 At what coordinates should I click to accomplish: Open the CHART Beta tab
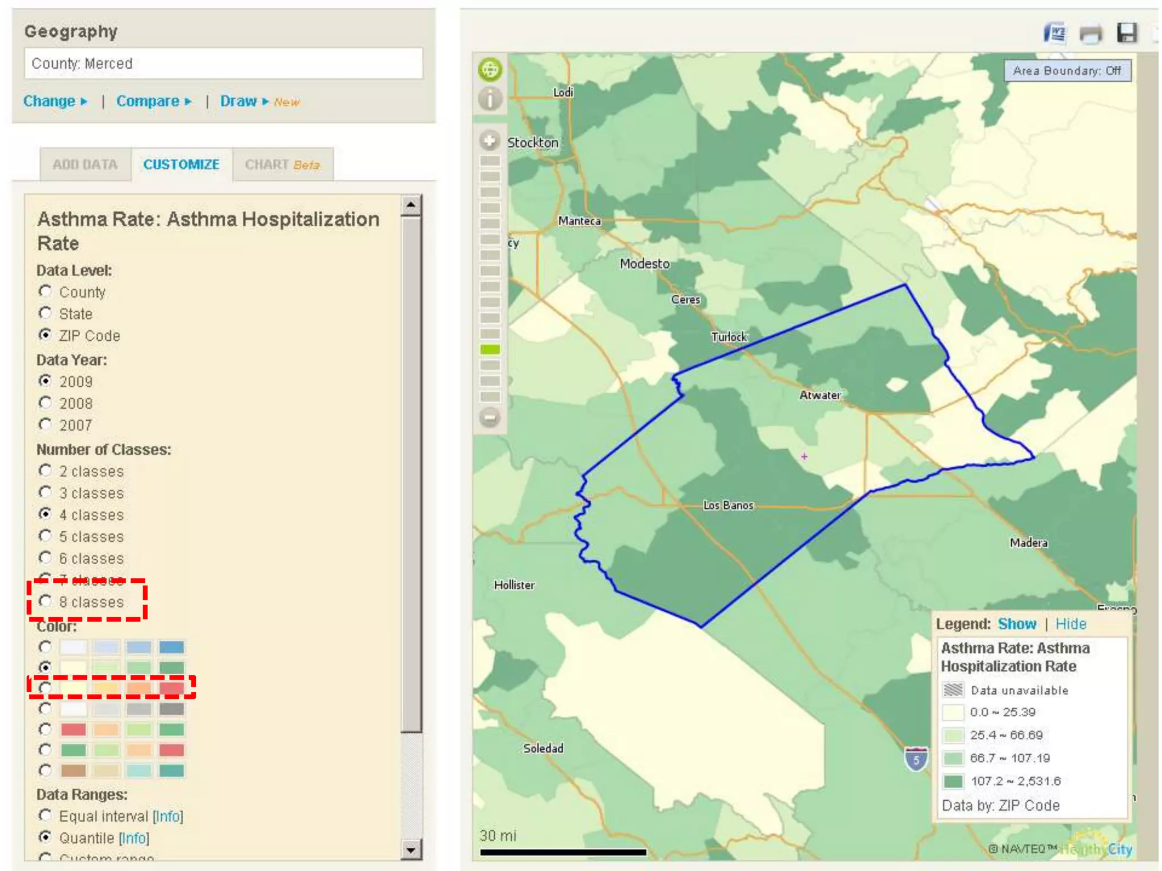282,164
